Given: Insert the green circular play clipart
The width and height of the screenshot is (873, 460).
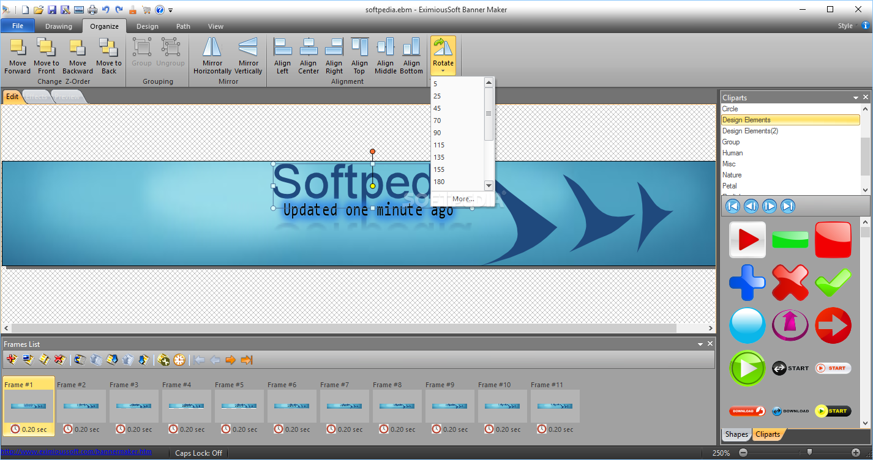Looking at the screenshot, I should (x=747, y=368).
